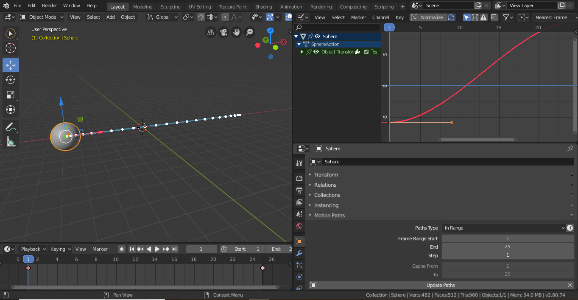Open the viewport Add menu

pyautogui.click(x=111, y=17)
